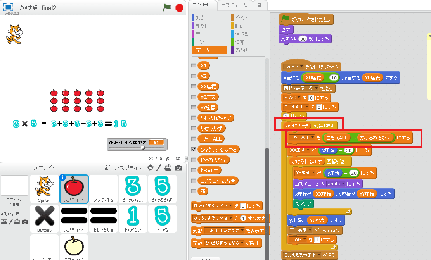This screenshot has width=431, height=260.
Task: Select the スプライト1 apple sprite
Action: (74, 189)
